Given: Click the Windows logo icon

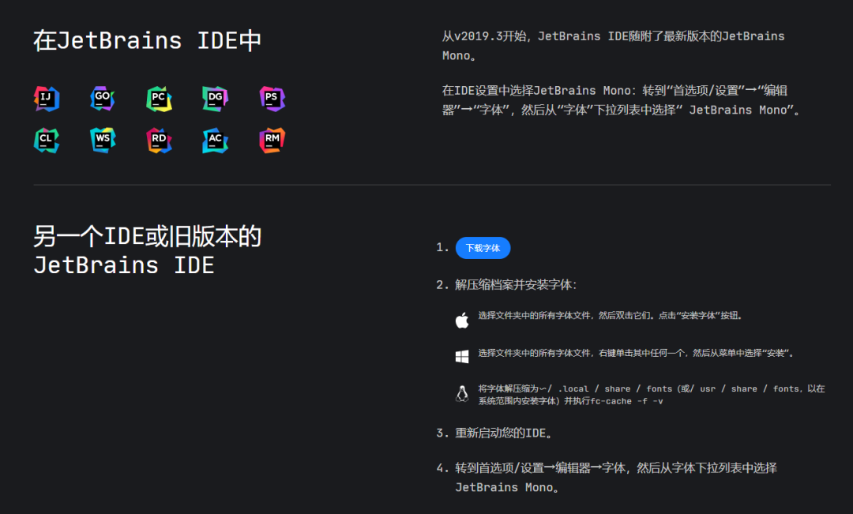Looking at the screenshot, I should 462,356.
